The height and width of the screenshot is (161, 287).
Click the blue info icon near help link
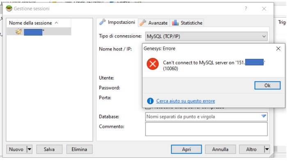[x=150, y=101]
